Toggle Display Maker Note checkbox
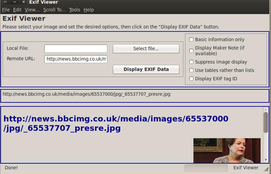This screenshot has width=271, height=174. pyautogui.click(x=191, y=51)
